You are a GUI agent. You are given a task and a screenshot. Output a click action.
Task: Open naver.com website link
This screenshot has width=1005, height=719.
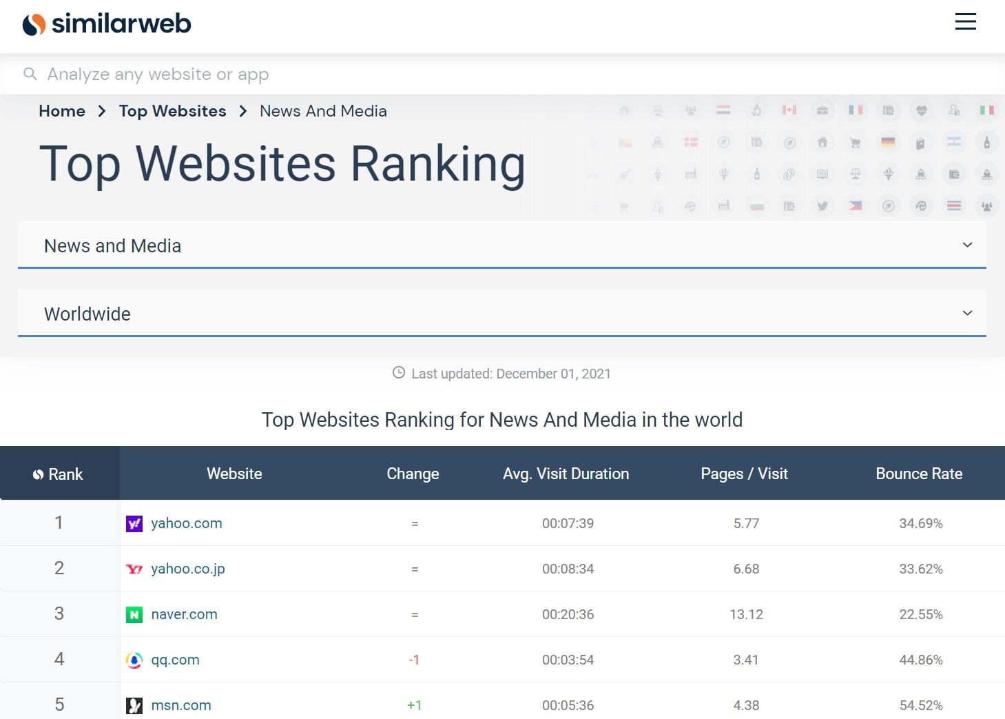[x=184, y=614]
